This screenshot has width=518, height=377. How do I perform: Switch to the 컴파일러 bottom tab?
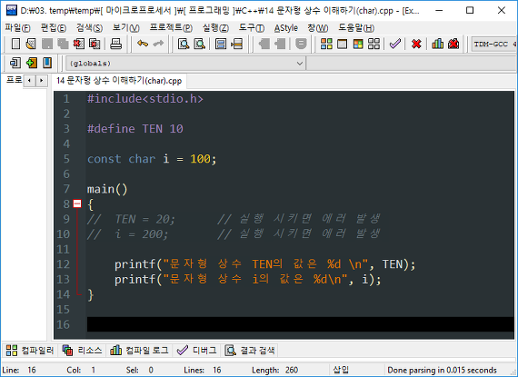point(30,351)
